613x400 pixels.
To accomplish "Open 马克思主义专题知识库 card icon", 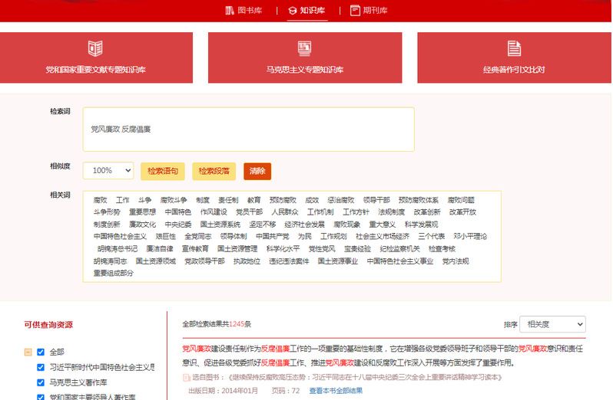I will (304, 48).
